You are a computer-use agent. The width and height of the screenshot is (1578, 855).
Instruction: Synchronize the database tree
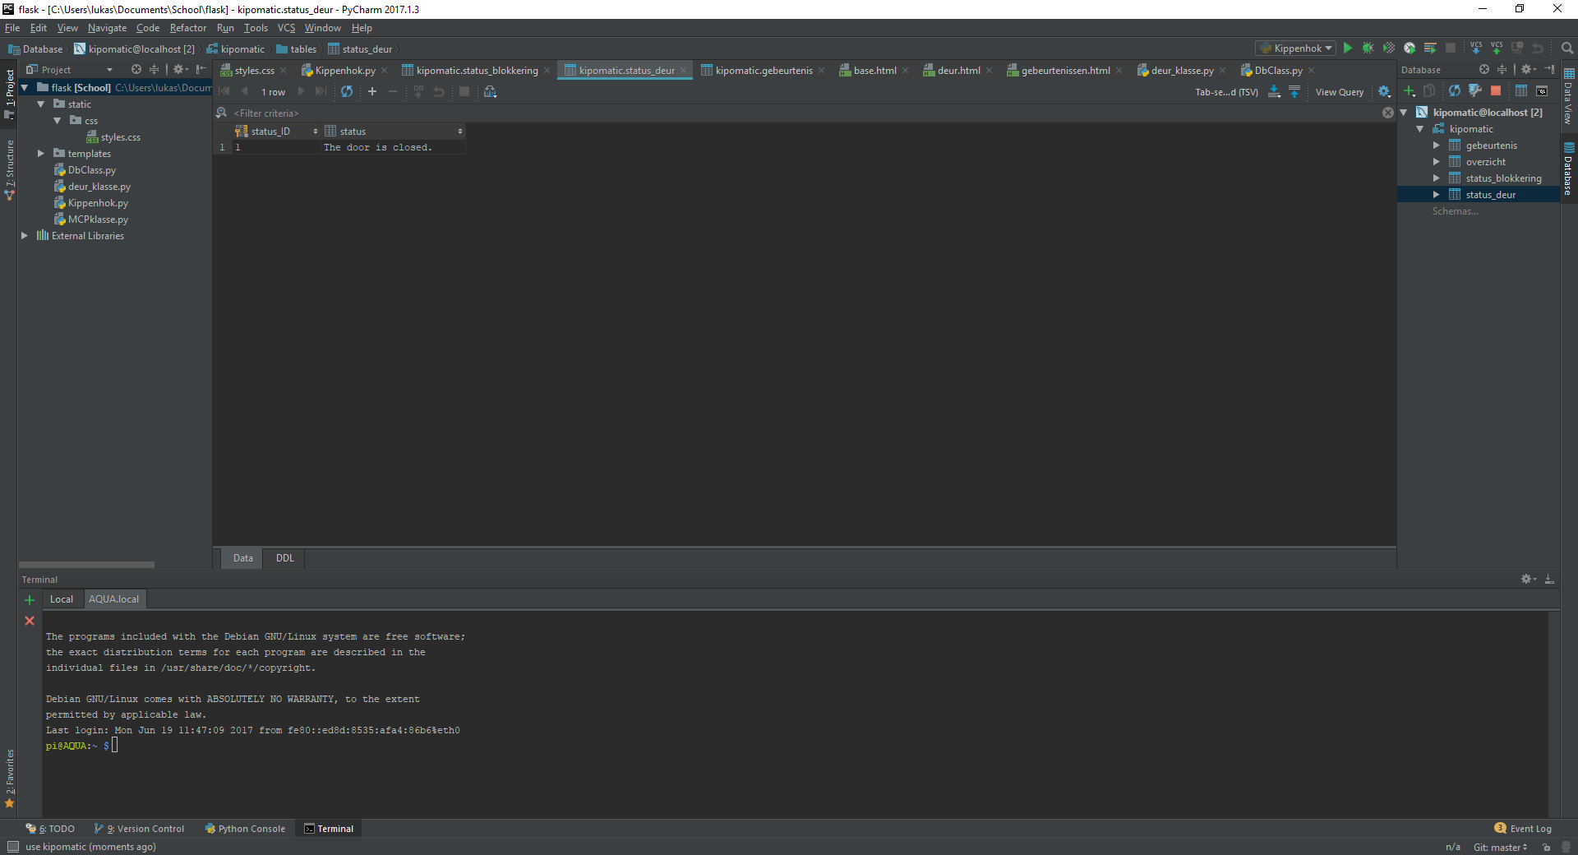(x=1455, y=90)
